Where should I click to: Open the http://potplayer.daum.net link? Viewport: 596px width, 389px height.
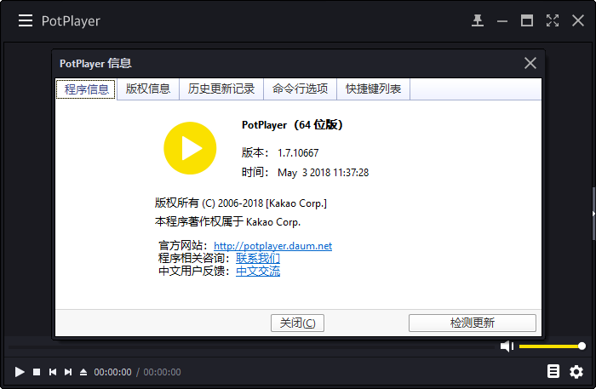pyautogui.click(x=272, y=246)
